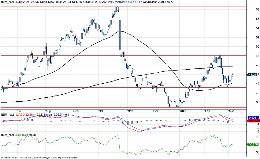Click the 50 label on the price axis
The image size is (260, 159).
pos(249,47)
